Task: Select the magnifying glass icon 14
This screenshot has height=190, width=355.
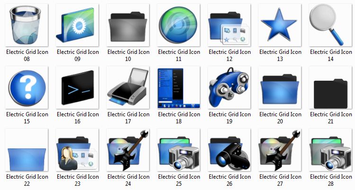Action: tap(330, 25)
